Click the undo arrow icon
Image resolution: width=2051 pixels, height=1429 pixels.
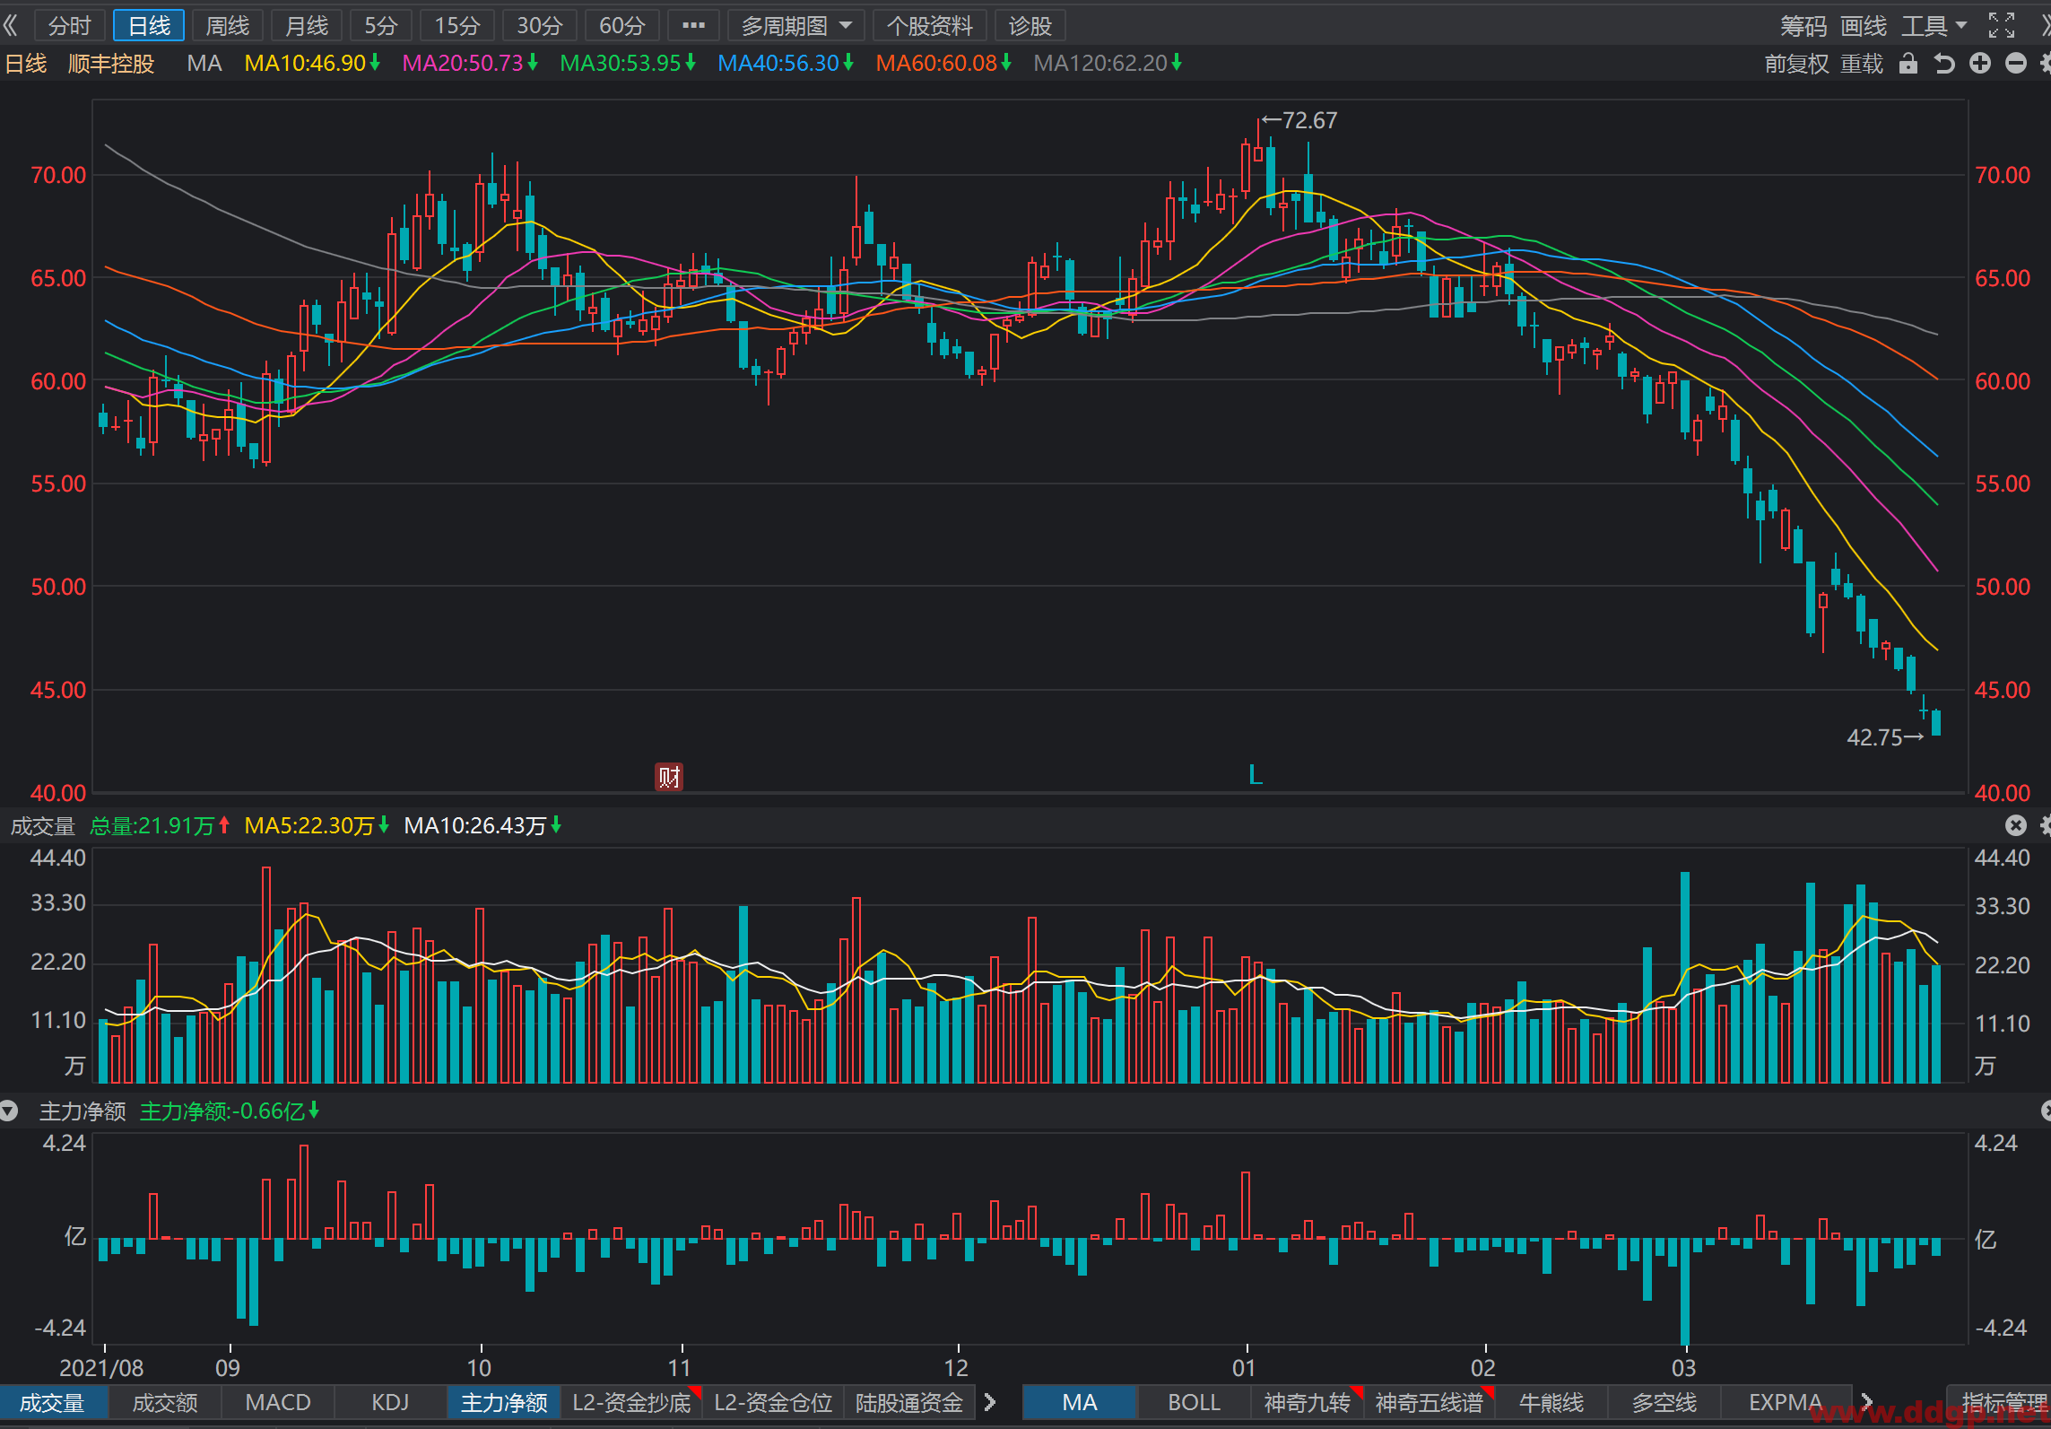point(1943,64)
